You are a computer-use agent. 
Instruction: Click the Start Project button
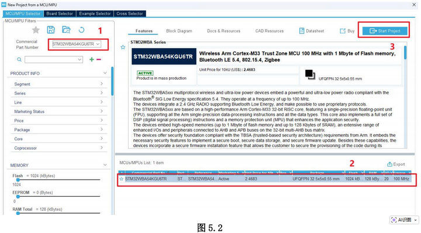tap(385, 31)
